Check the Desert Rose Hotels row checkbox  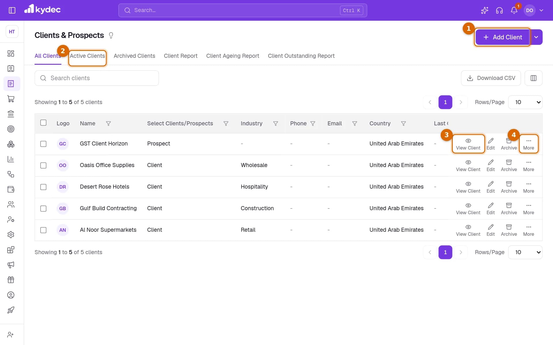(43, 187)
